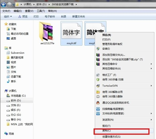Open the 编辑(E) menu
Viewport: 156px width, 139px height.
click(18, 11)
